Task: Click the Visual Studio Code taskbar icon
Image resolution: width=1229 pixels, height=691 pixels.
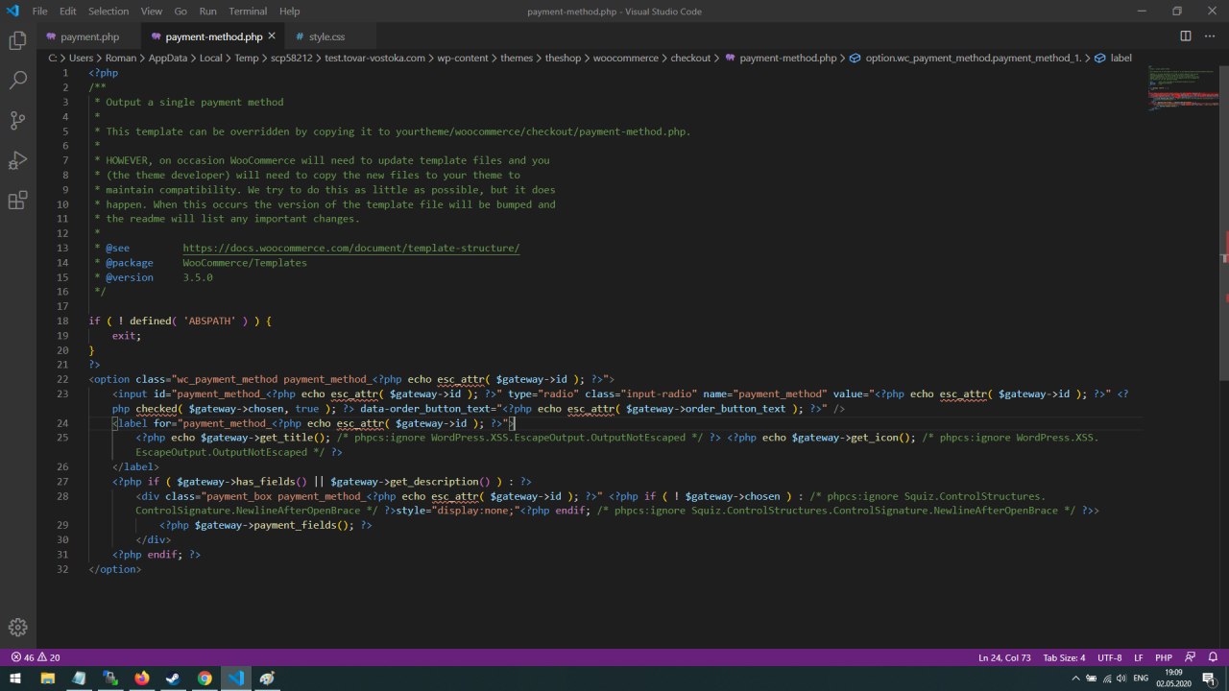Action: pos(236,678)
